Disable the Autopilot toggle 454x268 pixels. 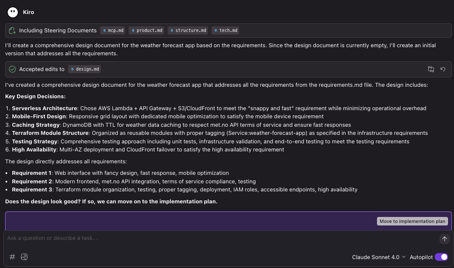[441, 257]
